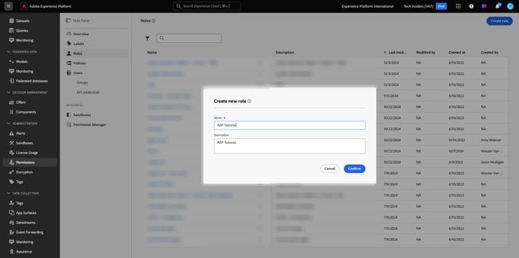Cancel the Create new role dialog

pos(329,169)
